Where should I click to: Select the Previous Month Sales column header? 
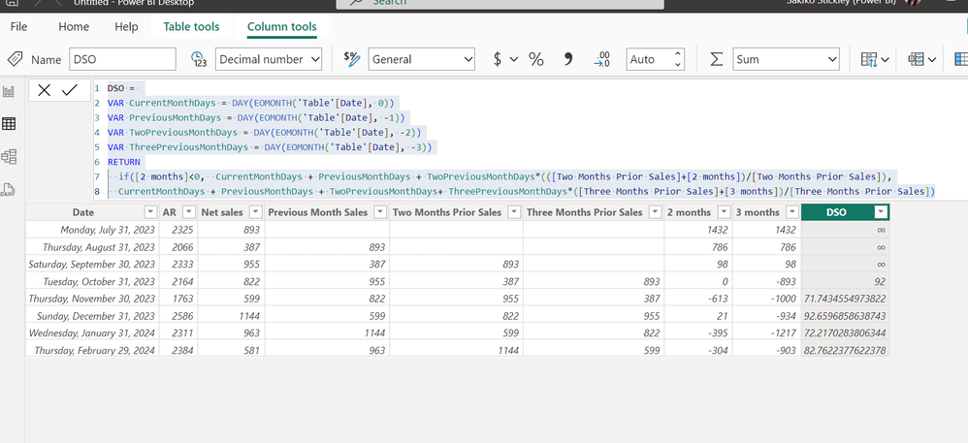pyautogui.click(x=318, y=212)
